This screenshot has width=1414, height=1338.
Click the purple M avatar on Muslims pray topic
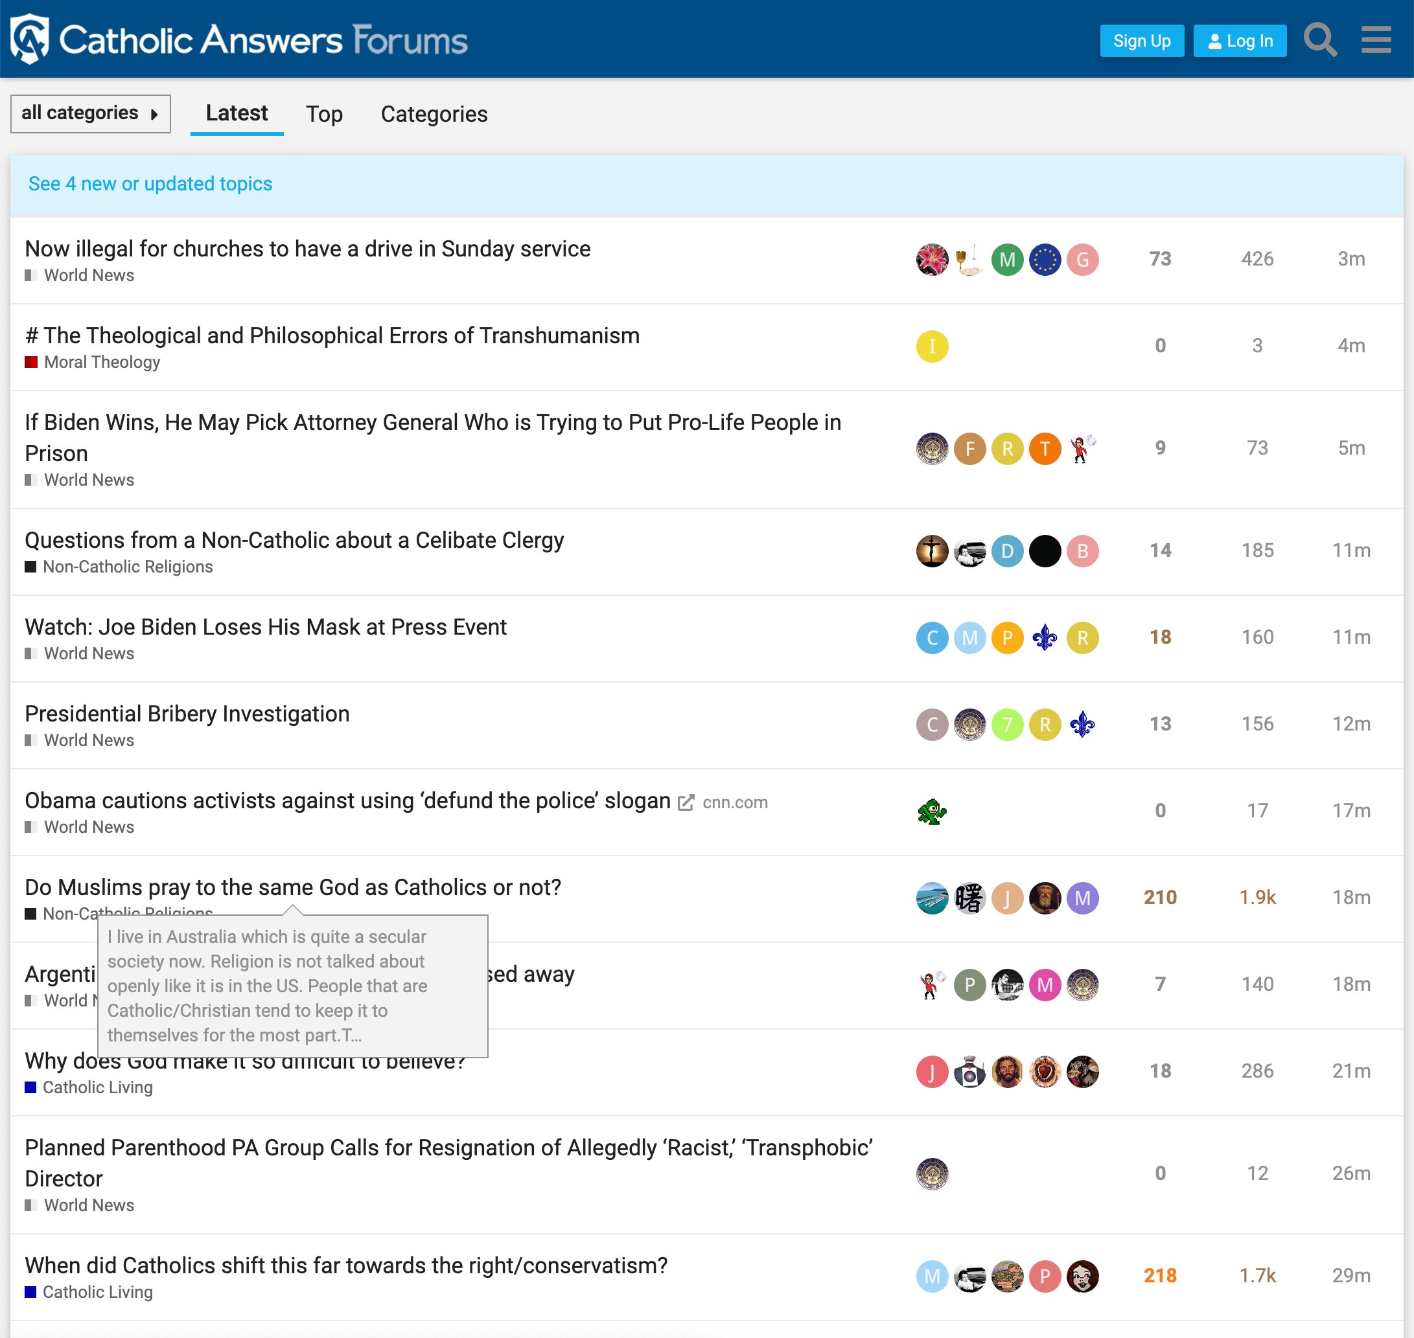click(1083, 898)
